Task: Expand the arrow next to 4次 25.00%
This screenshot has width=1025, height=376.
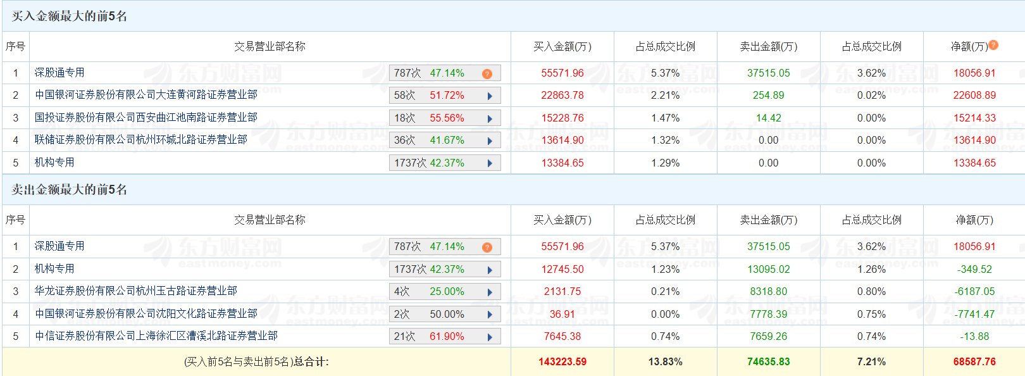Action: 490,292
